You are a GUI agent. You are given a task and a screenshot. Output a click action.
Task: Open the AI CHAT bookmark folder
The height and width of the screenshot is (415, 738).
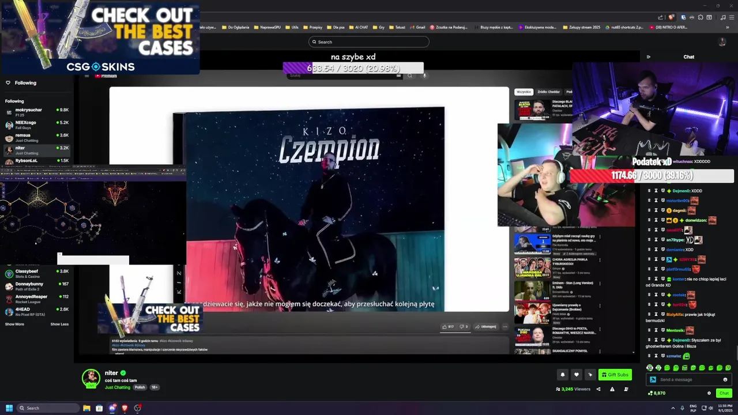(x=359, y=27)
